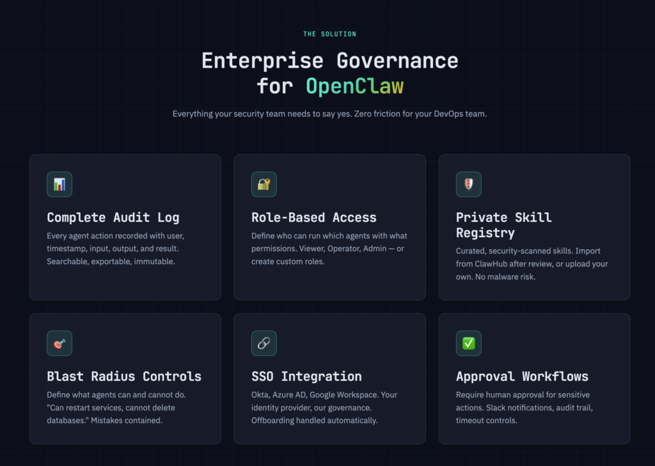655x466 pixels.
Task: Open the SSO Integration heading
Action: click(x=306, y=377)
